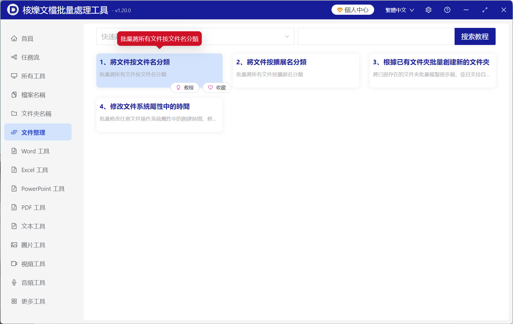This screenshot has width=513, height=324.
Task: Select the 音頻工具 audio tools icon
Action: 14,282
